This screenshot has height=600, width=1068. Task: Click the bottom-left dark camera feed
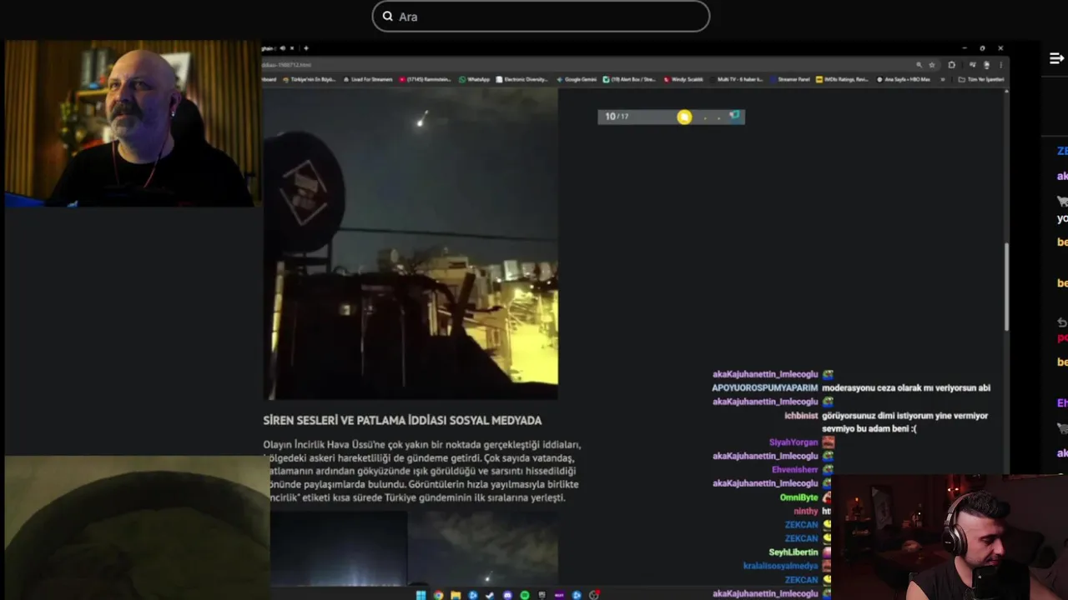click(137, 527)
